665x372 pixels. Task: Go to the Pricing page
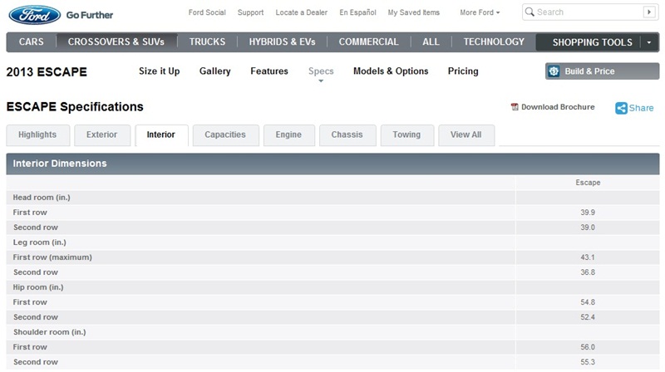(463, 71)
